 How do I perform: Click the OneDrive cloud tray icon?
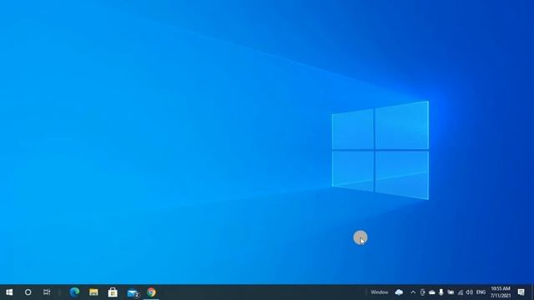(x=432, y=292)
